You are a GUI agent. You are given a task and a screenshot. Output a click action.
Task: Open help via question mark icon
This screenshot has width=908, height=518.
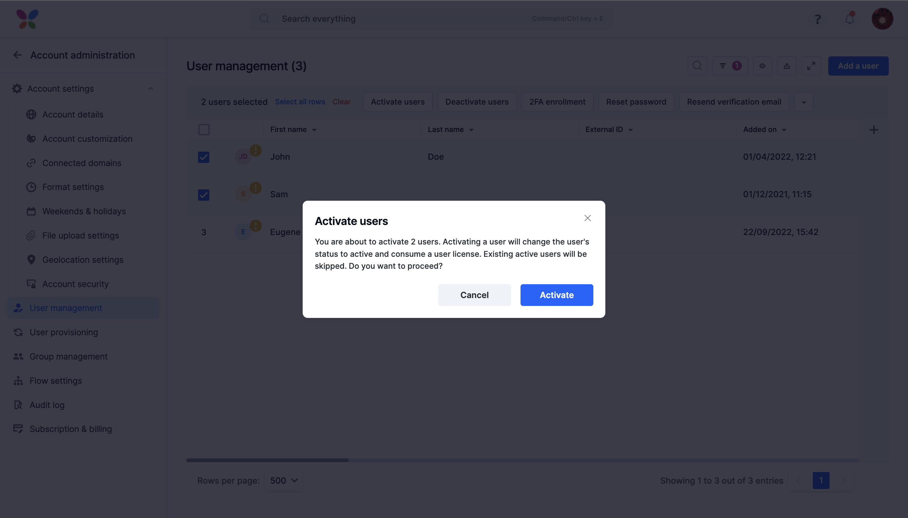point(818,19)
